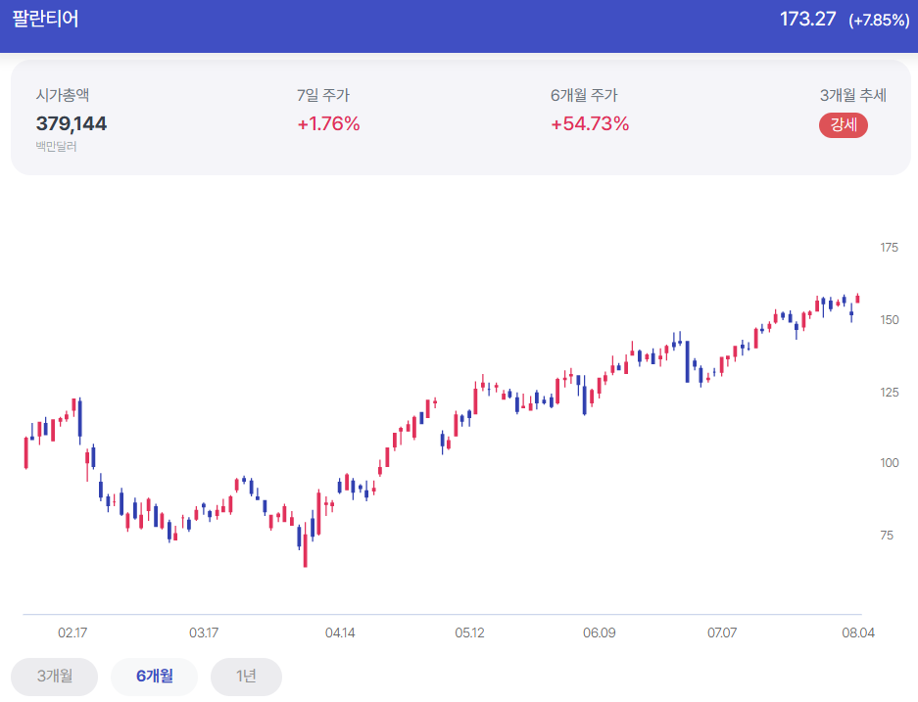This screenshot has height=702, width=918.
Task: Click the 125 price axis label
Action: (x=890, y=392)
